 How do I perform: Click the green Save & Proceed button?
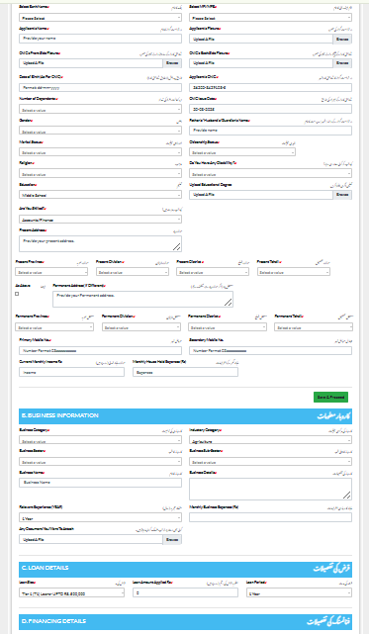point(330,397)
